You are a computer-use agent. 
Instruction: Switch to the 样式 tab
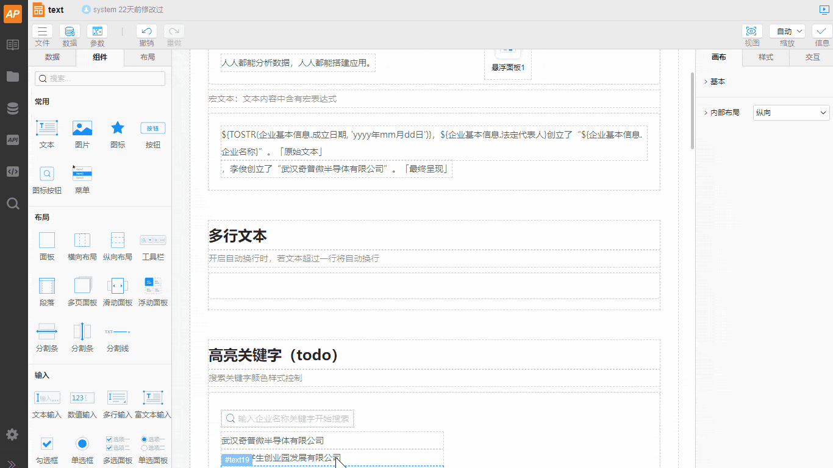766,57
